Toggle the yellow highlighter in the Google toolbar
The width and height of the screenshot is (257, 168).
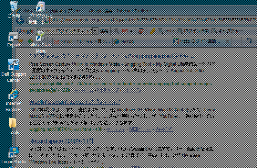click(152, 31)
